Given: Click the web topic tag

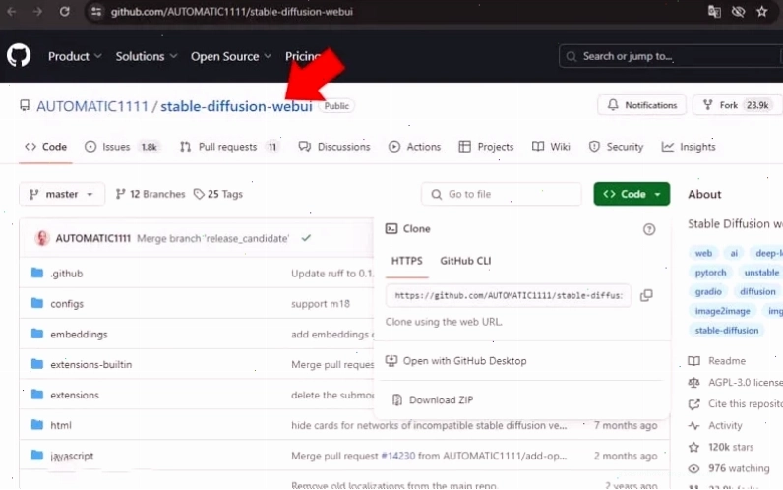Looking at the screenshot, I should [703, 253].
